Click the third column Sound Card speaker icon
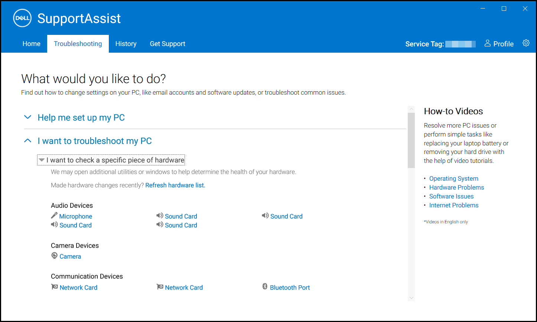 pos(265,216)
